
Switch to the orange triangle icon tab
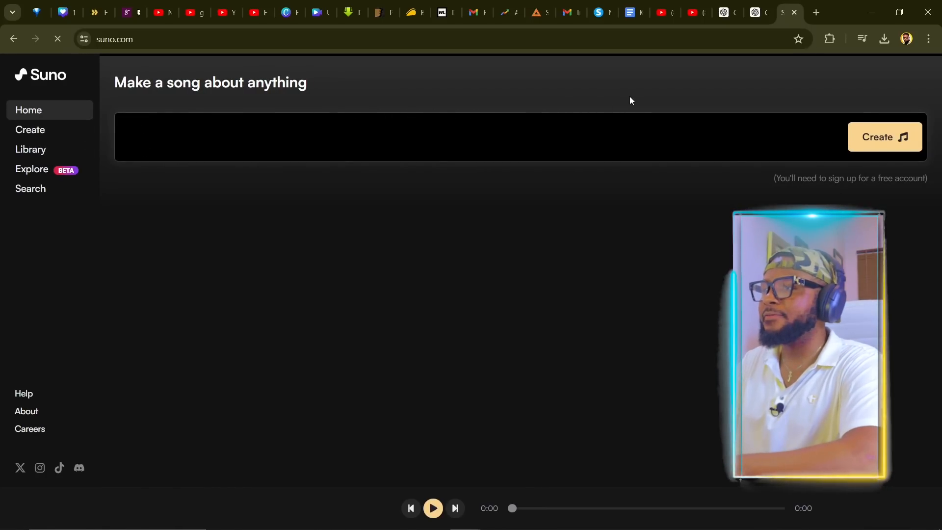pyautogui.click(x=540, y=12)
